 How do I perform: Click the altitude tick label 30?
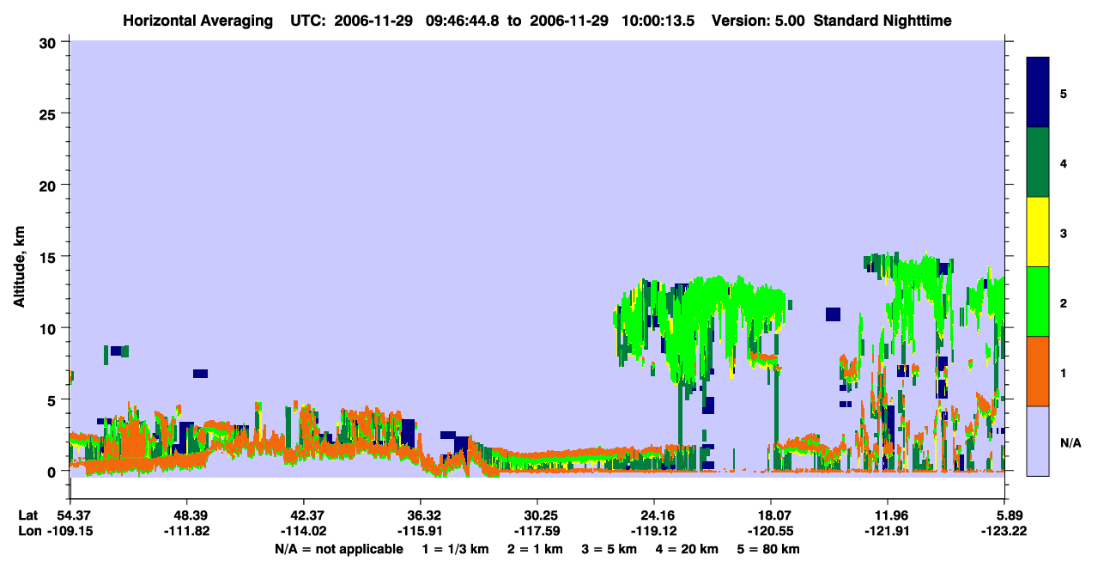click(50, 42)
